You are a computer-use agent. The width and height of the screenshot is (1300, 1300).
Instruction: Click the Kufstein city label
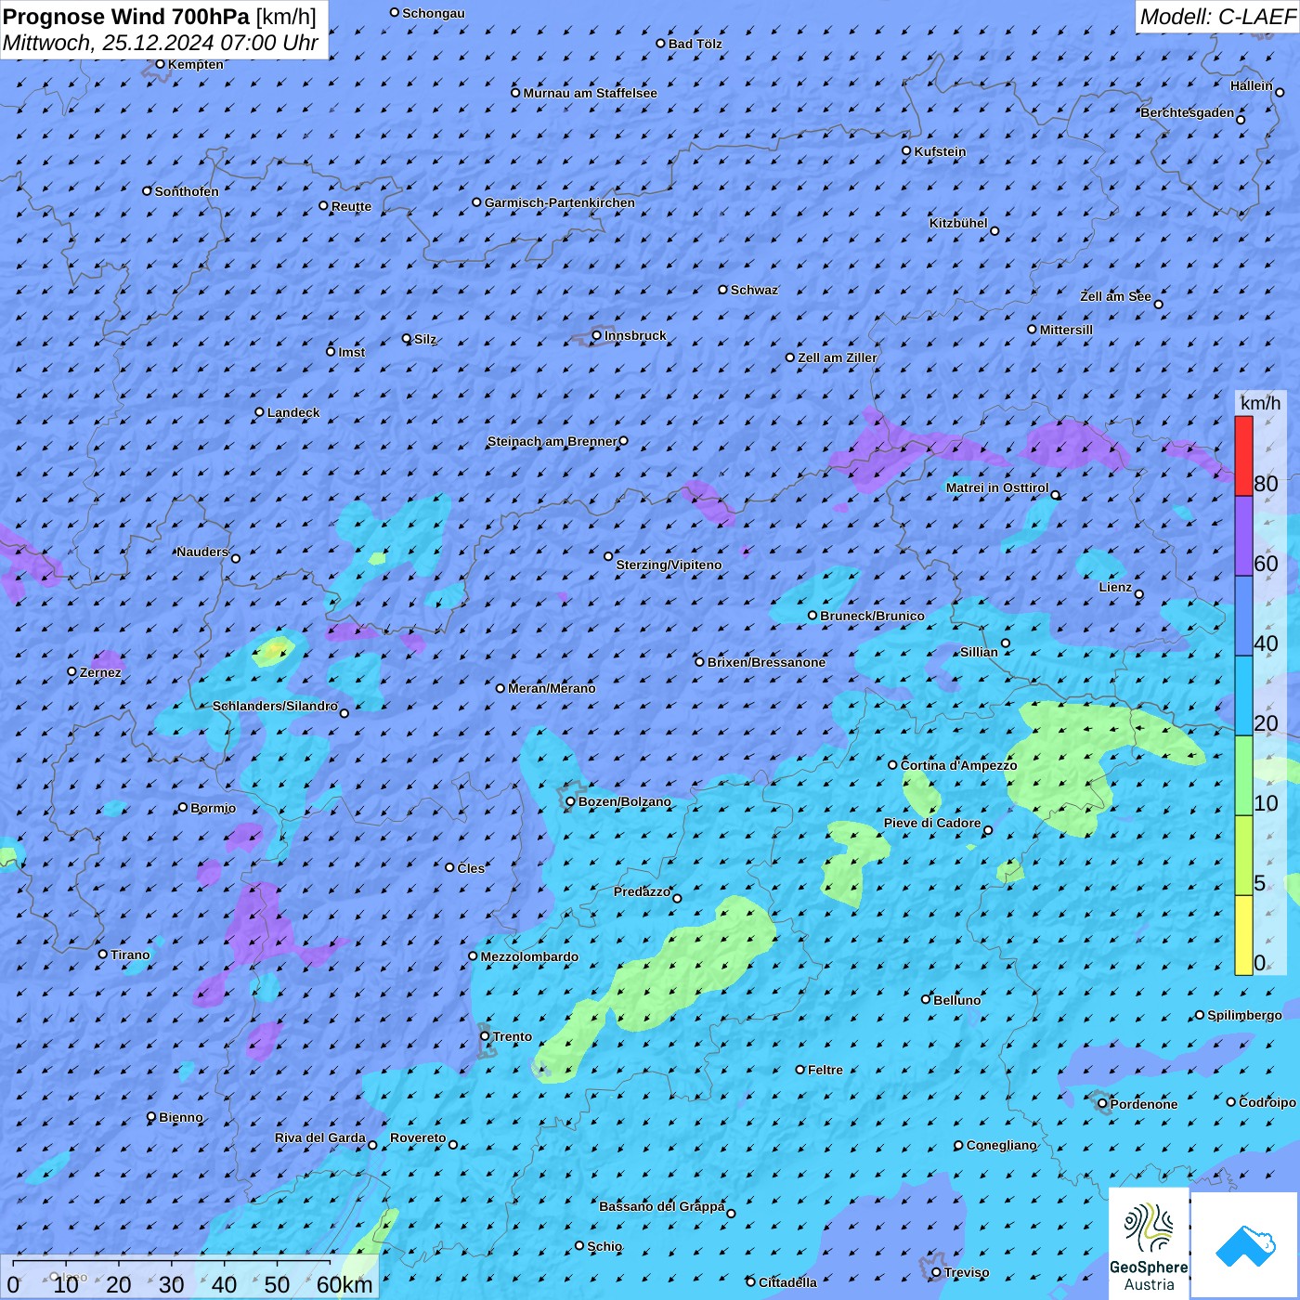941,151
